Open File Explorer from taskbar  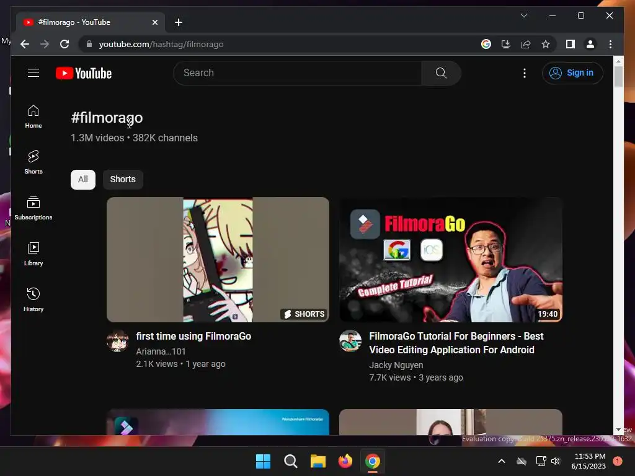click(318, 461)
